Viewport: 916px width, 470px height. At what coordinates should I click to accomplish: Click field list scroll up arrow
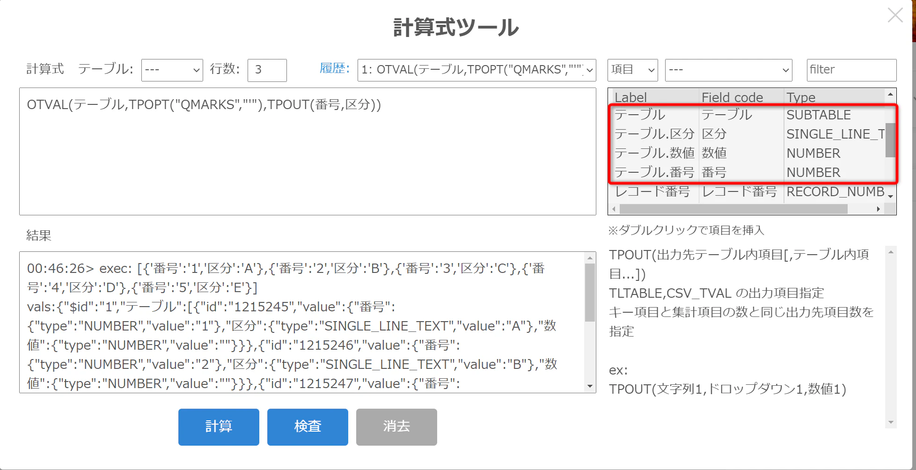point(890,94)
